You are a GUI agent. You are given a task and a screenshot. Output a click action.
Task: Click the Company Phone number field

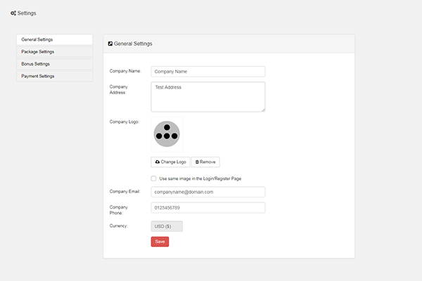click(x=207, y=207)
